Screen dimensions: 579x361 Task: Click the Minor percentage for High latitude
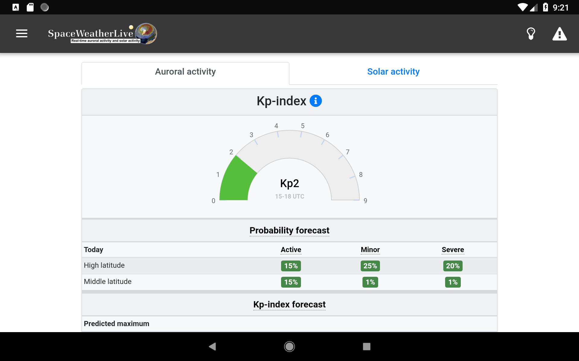coord(370,265)
